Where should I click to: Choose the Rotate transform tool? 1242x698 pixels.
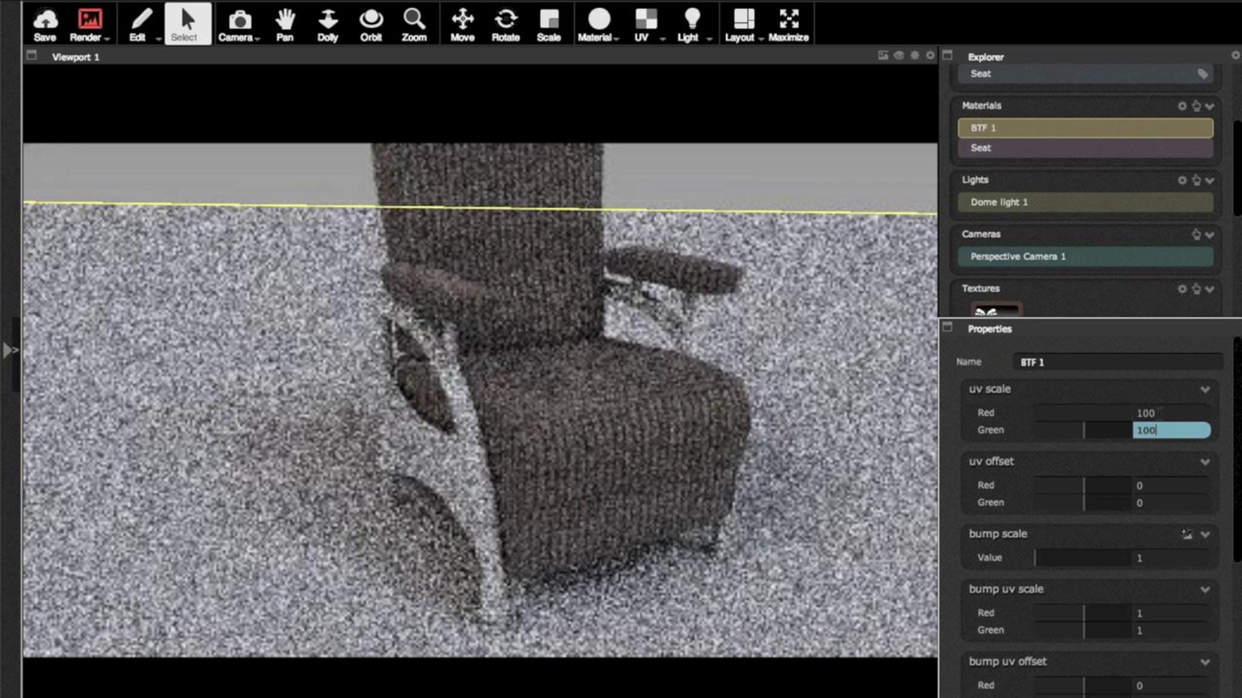click(506, 20)
